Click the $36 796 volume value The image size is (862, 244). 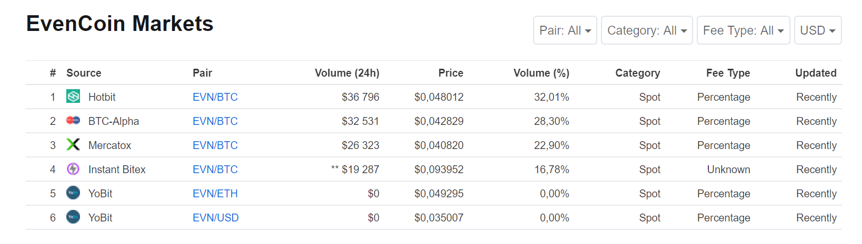[x=360, y=97]
